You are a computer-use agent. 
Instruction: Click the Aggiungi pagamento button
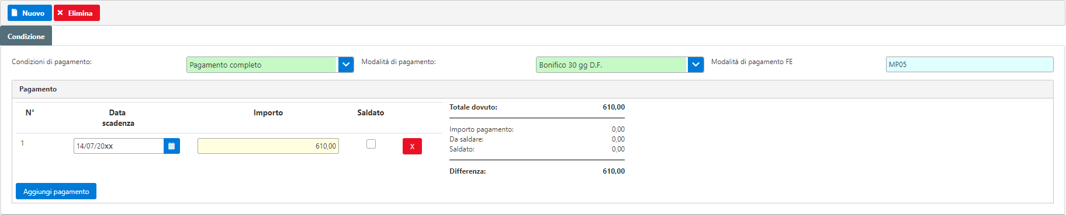[56, 191]
